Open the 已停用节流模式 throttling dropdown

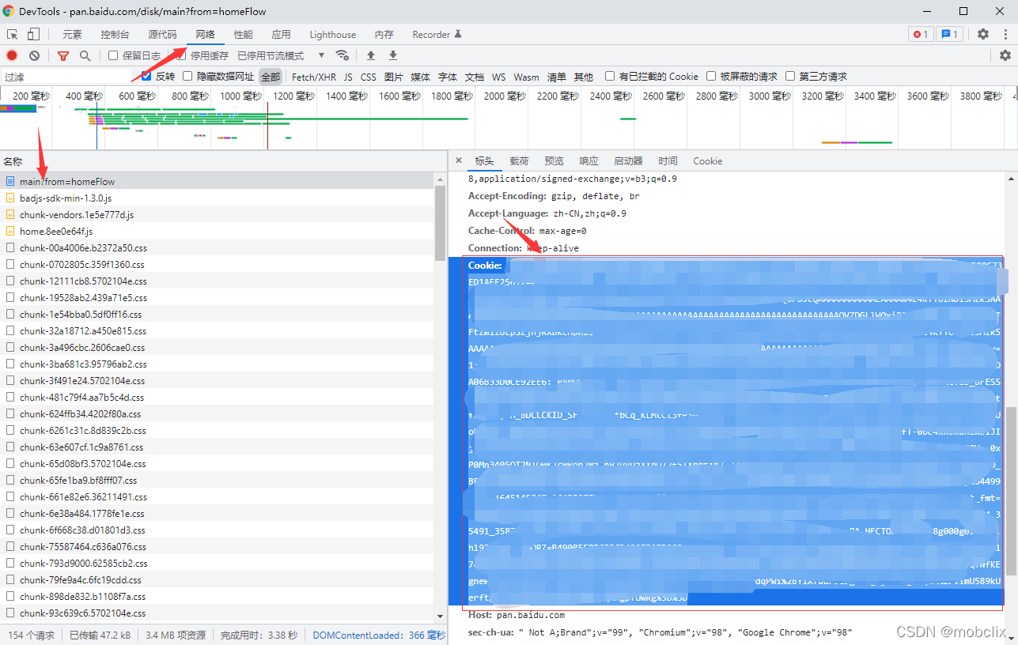pos(281,55)
